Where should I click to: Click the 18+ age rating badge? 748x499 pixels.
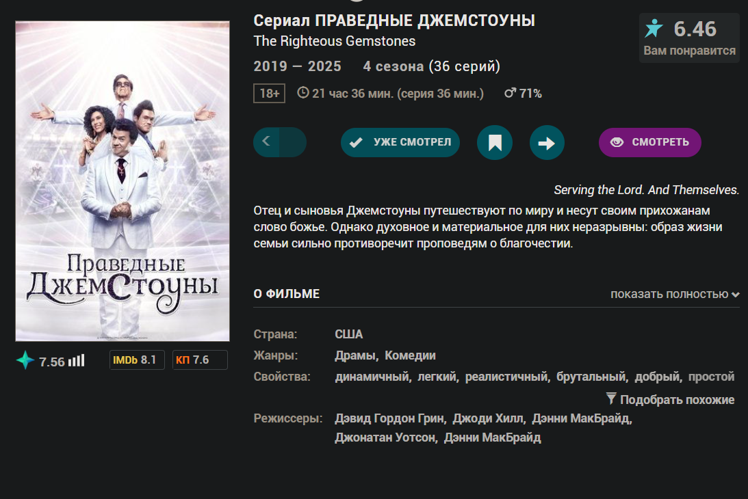[269, 94]
